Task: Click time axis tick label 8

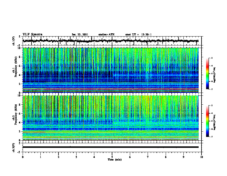Action: point(166,157)
